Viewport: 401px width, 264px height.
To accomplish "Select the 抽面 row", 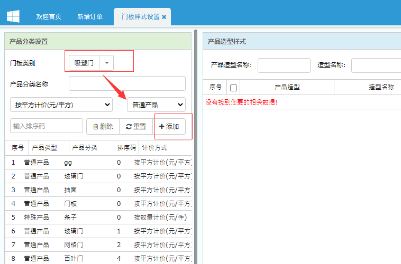I will click(x=98, y=190).
